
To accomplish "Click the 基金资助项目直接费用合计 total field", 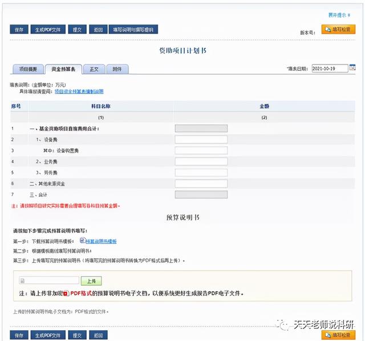I will pos(201,128).
